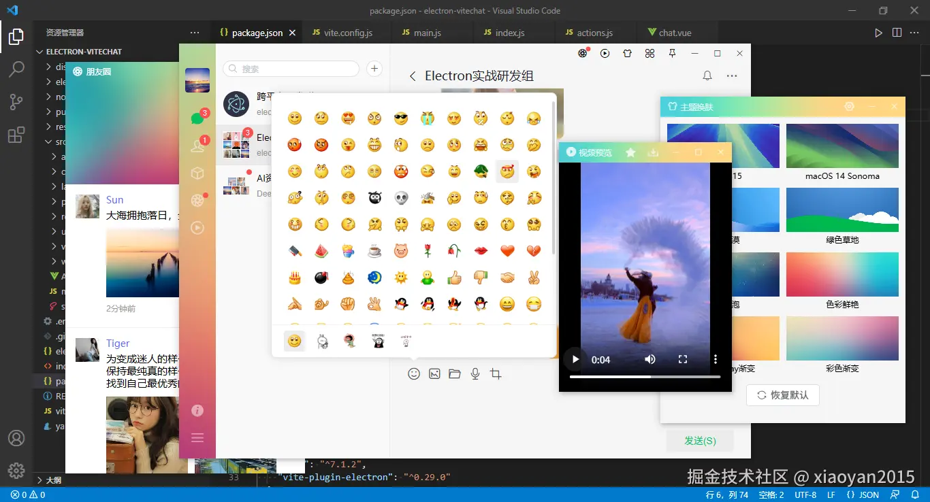Click the 发送(S) send button

point(700,441)
